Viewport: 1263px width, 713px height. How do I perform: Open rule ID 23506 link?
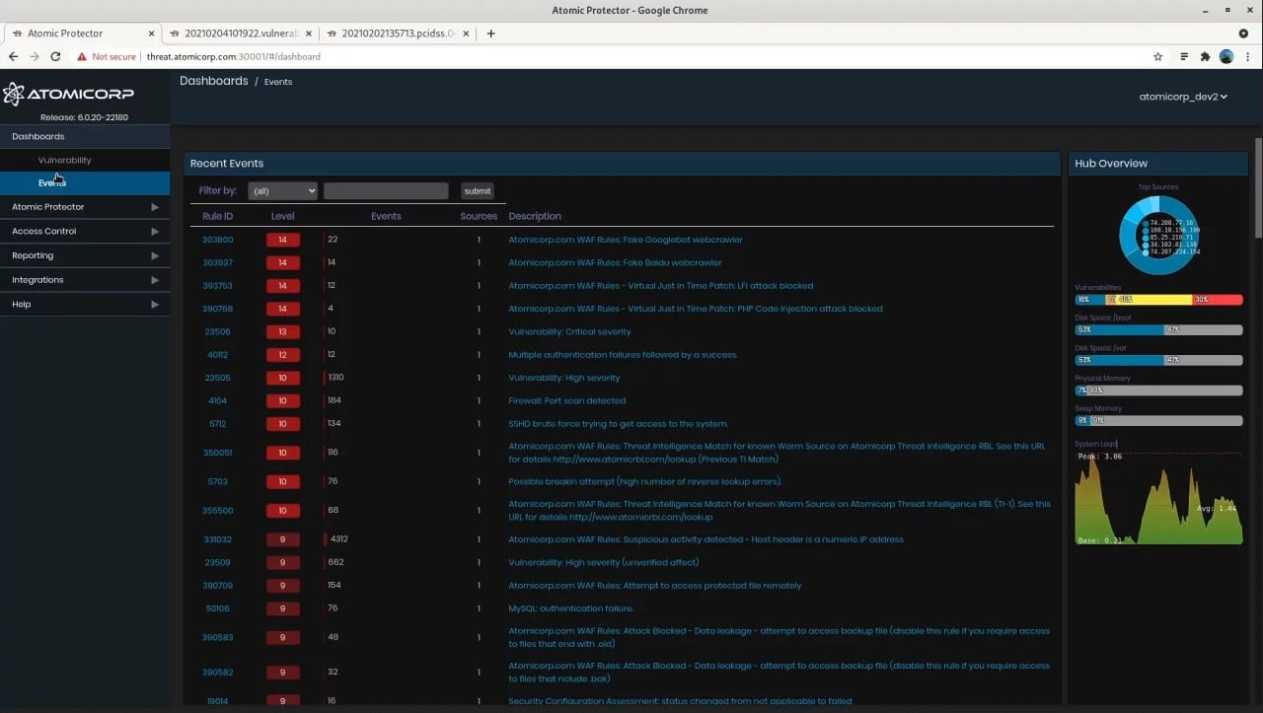(218, 331)
